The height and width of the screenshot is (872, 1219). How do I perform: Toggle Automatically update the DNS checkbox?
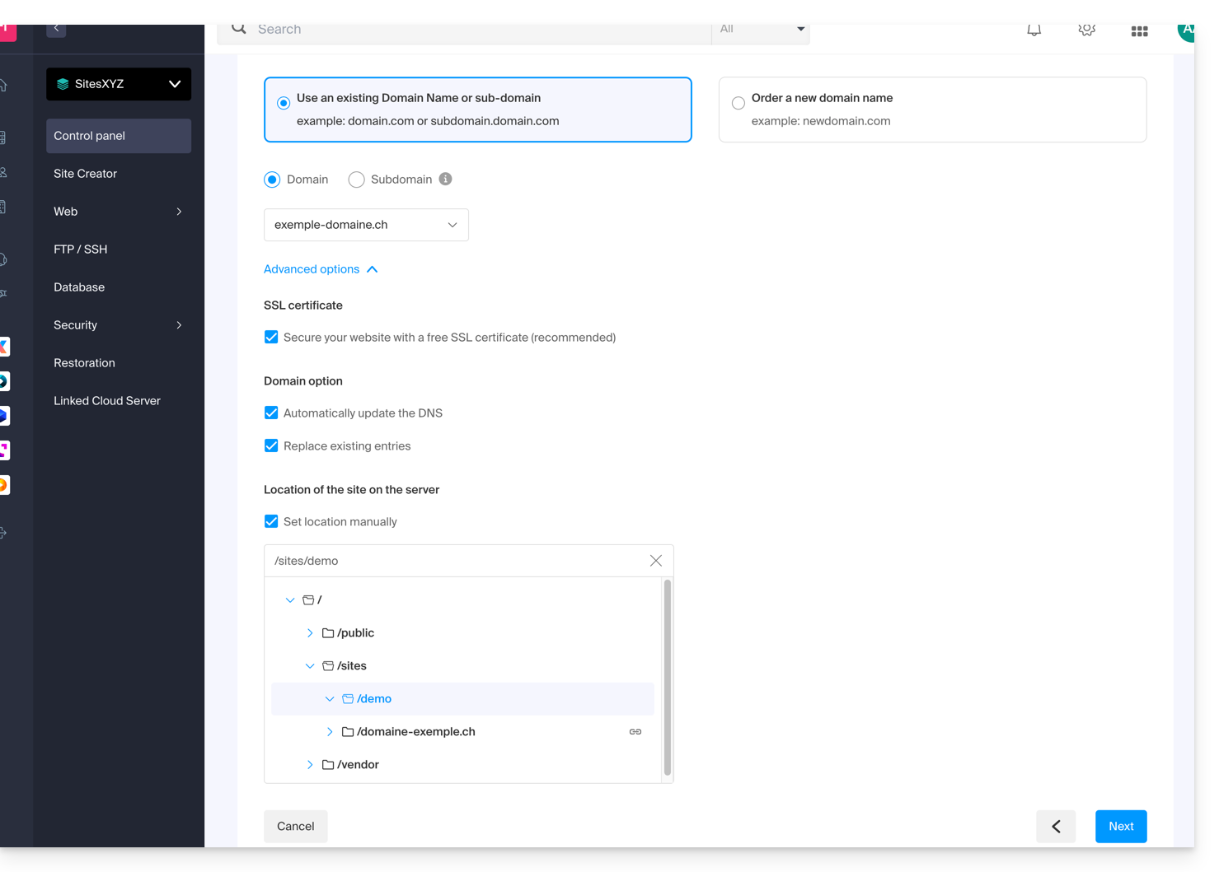271,413
